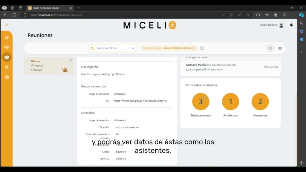Switch to table grid view
This screenshot has width=306, height=172.
pos(280,48)
